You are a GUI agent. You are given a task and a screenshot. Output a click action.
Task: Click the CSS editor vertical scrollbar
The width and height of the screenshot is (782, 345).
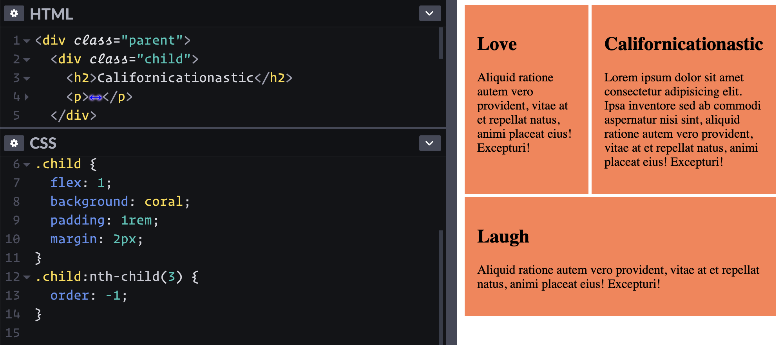tap(441, 287)
